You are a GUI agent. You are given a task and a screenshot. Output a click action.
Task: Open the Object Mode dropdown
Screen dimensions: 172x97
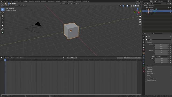pyautogui.click(x=6, y=6)
